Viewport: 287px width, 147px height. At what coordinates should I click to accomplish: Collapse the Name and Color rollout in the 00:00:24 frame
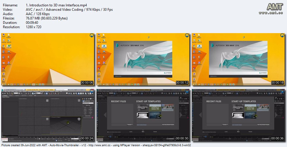click(x=88, y=116)
